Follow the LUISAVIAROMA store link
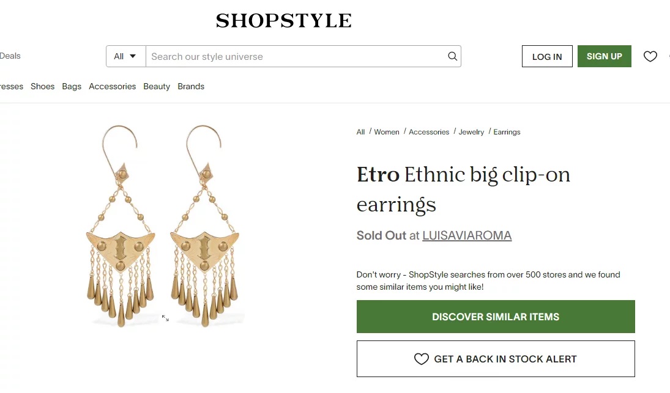 click(467, 235)
